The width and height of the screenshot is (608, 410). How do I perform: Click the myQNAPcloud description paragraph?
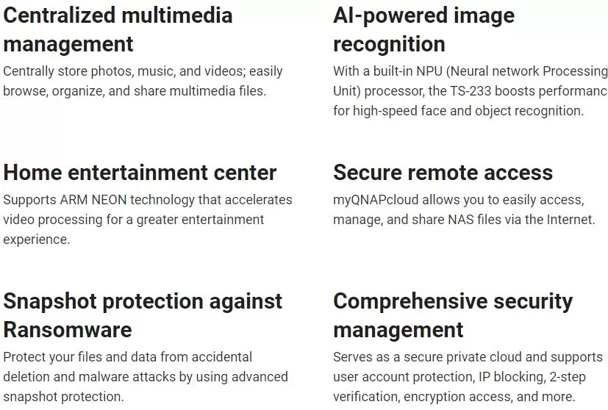(x=464, y=209)
